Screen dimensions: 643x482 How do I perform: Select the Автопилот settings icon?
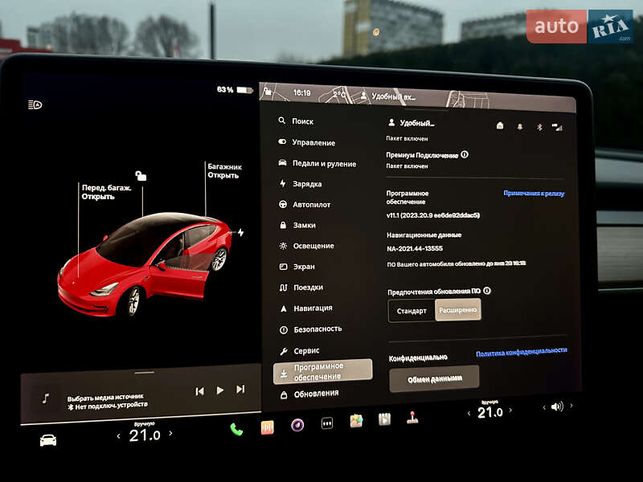pos(309,203)
